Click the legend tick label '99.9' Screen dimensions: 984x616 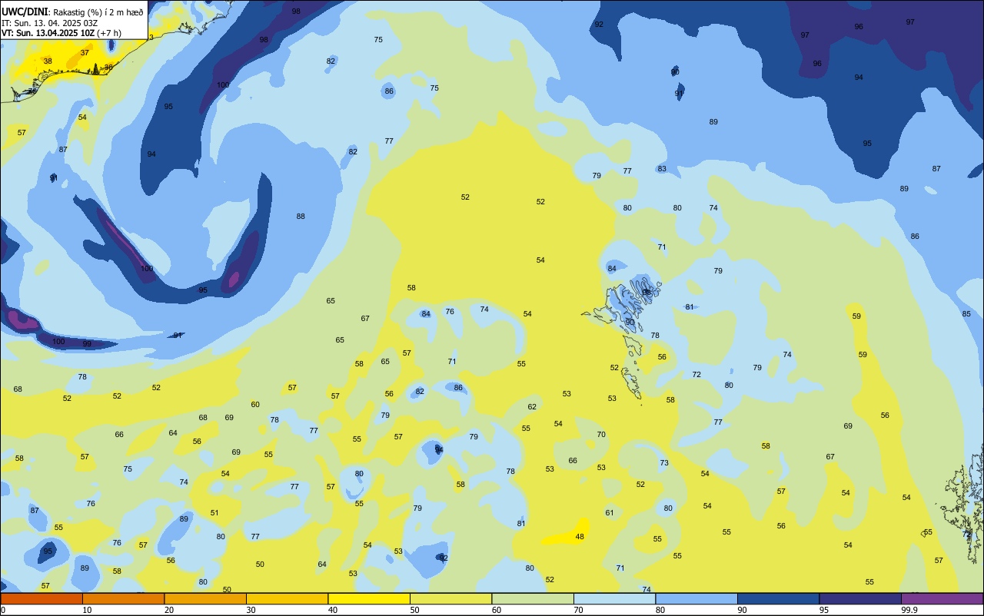(x=910, y=610)
